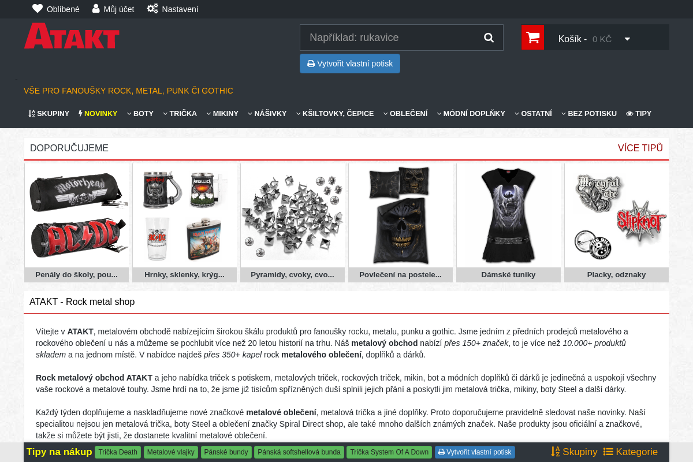Click the sort icon beside SKUPINY menu
The width and height of the screenshot is (693, 462).
click(32, 114)
